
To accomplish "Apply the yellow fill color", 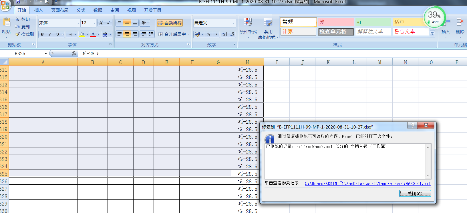I will click(82, 34).
